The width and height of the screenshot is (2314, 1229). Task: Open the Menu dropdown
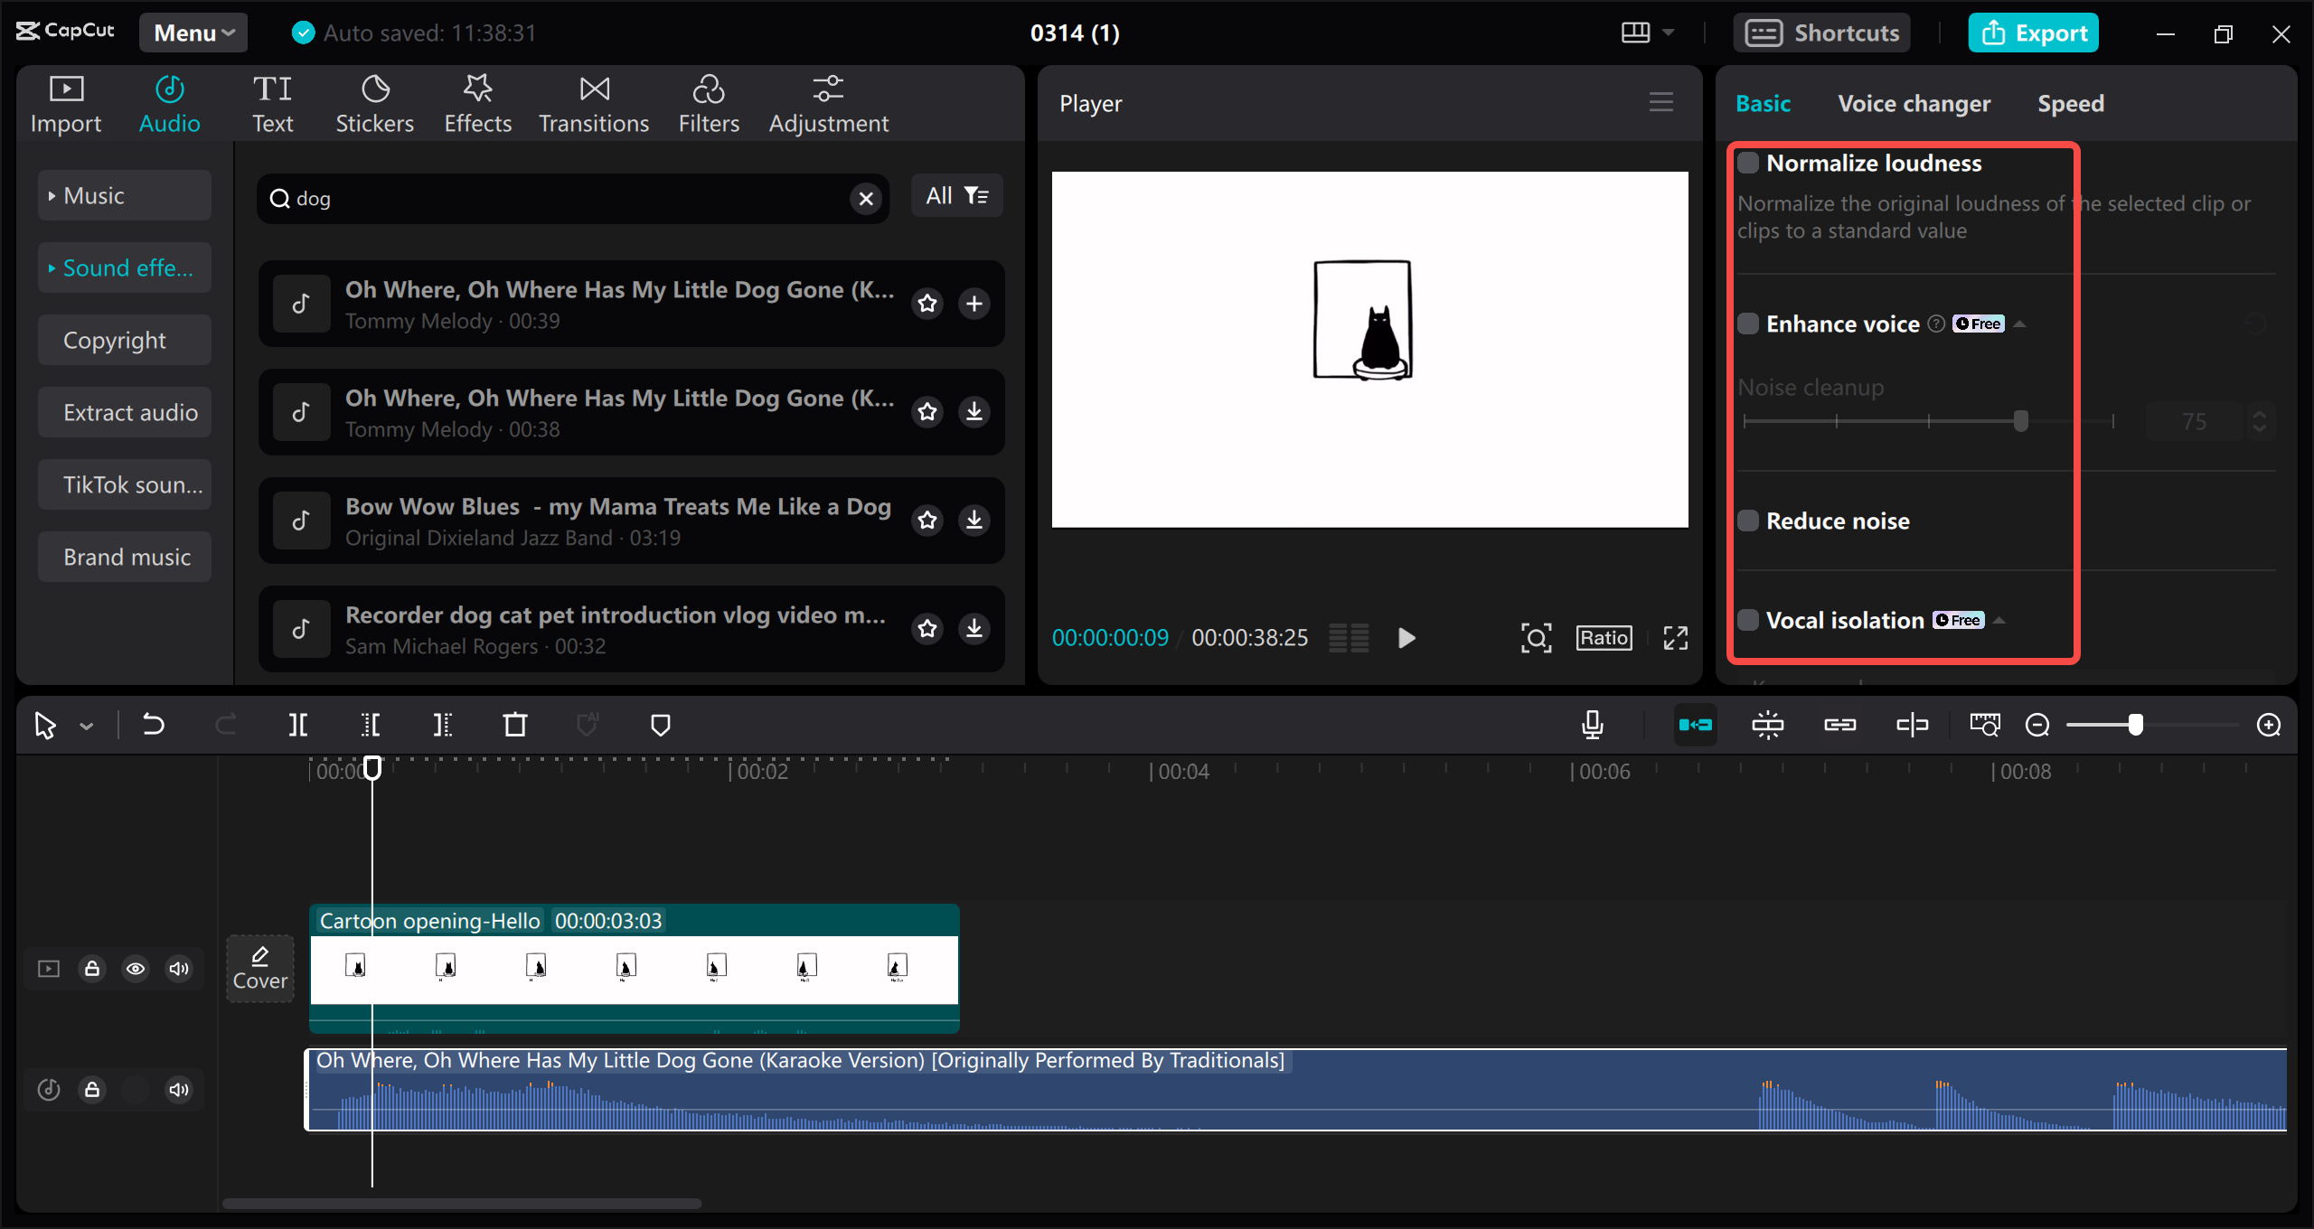(193, 32)
